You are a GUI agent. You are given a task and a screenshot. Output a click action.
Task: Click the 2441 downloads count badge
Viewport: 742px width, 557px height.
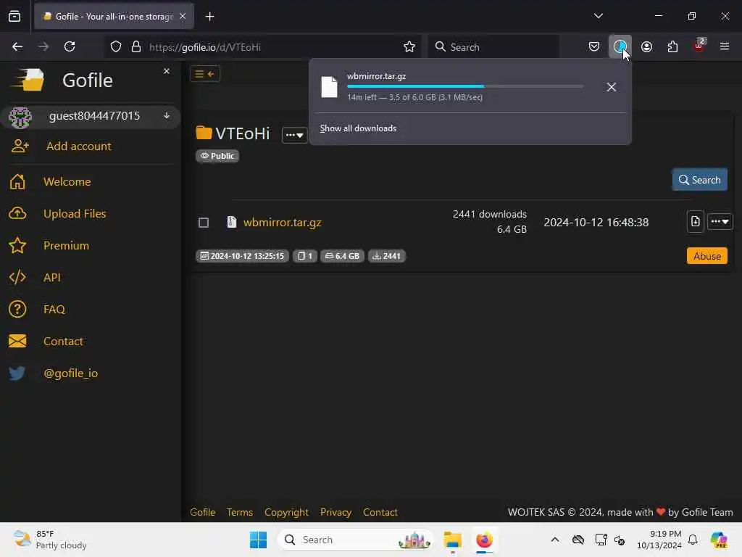(387, 256)
